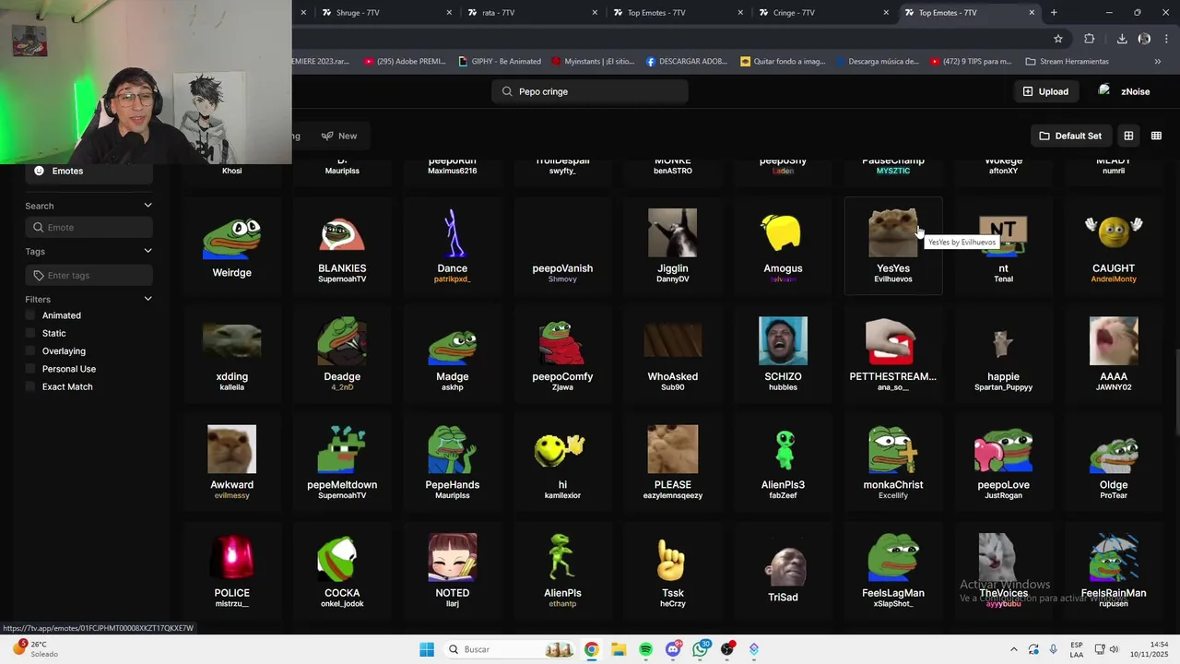Open the zNoise profile menu
The height and width of the screenshot is (664, 1180).
(x=1124, y=91)
